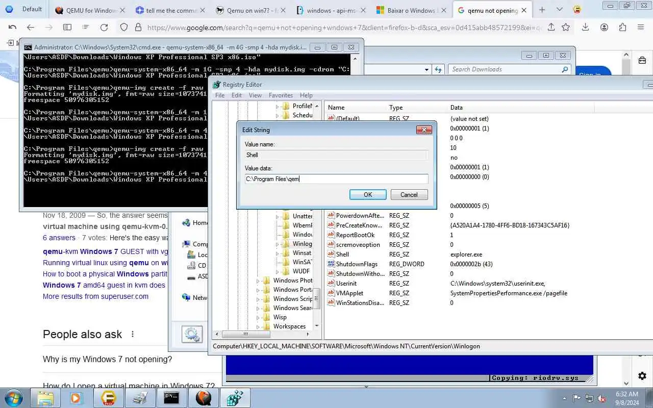Select the WbemF key in registry tree
653x408 pixels.
pyautogui.click(x=302, y=225)
